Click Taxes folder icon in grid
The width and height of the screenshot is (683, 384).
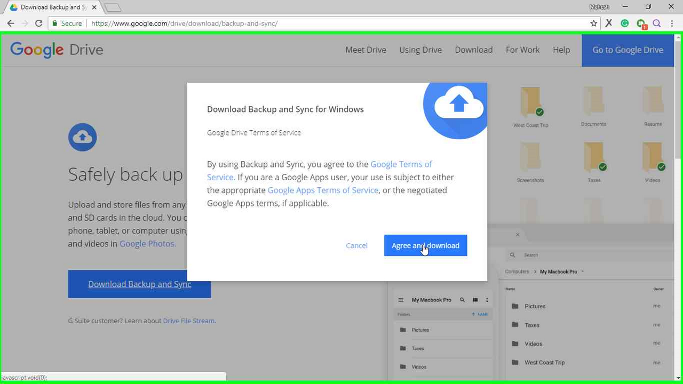tap(594, 157)
